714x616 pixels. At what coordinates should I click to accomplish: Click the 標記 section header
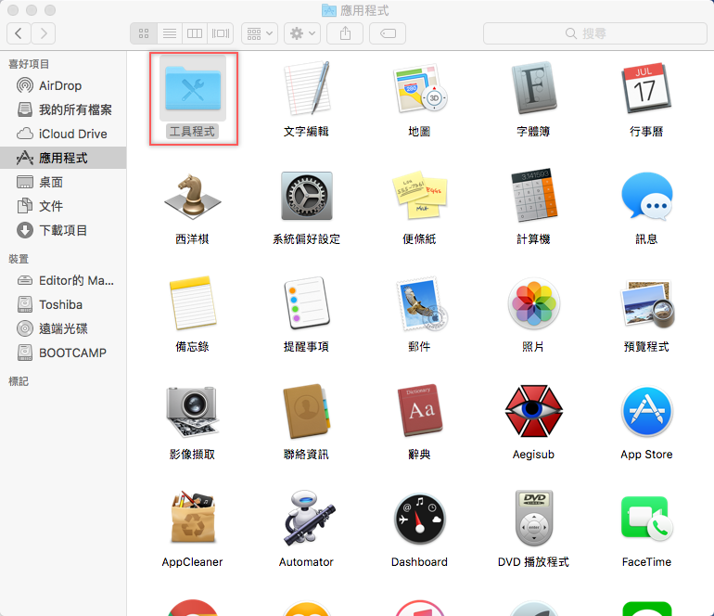coord(19,381)
